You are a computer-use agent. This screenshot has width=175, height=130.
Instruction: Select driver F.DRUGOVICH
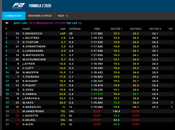click(x=32, y=33)
